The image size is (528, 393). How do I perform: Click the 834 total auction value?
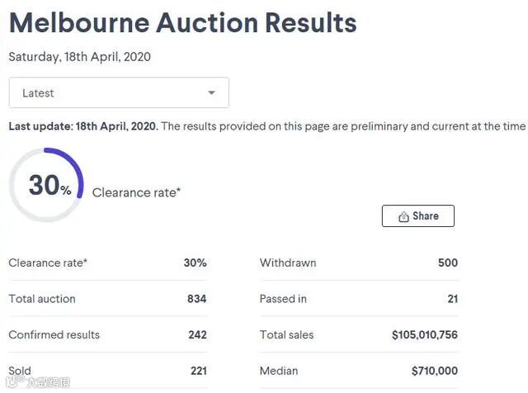[197, 299]
